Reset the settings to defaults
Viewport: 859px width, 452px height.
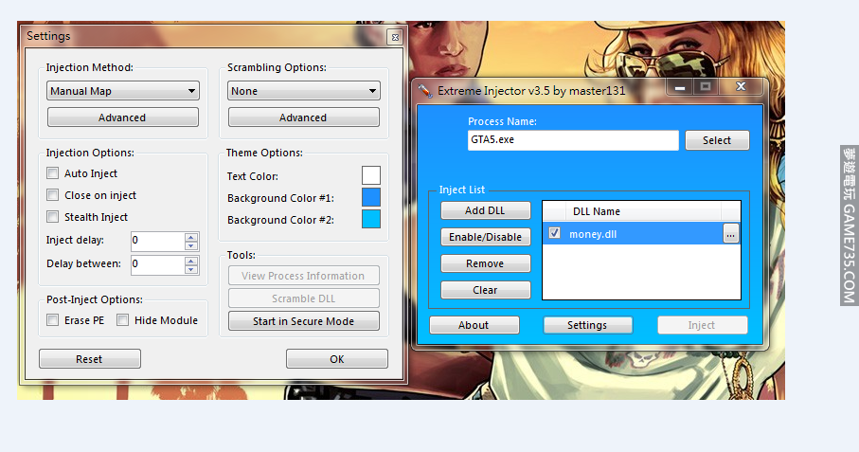coord(90,359)
